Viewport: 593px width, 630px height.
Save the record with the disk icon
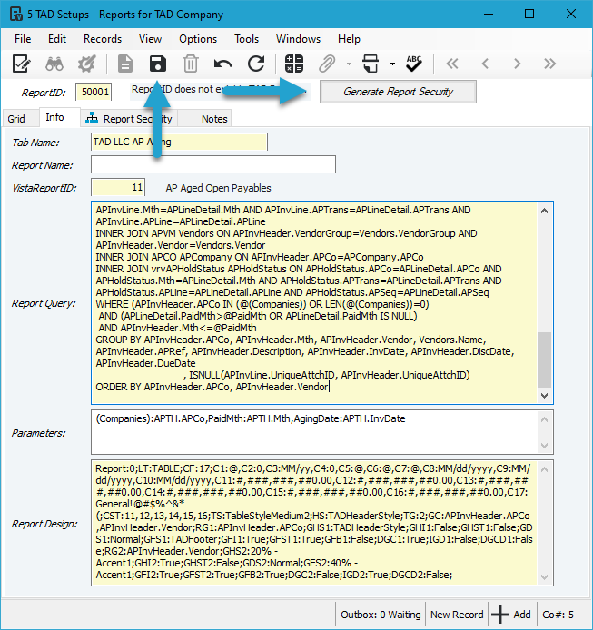click(158, 64)
